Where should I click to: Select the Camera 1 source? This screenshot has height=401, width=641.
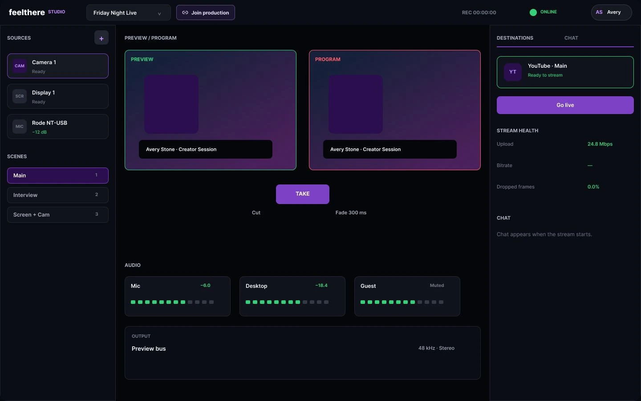coord(58,66)
